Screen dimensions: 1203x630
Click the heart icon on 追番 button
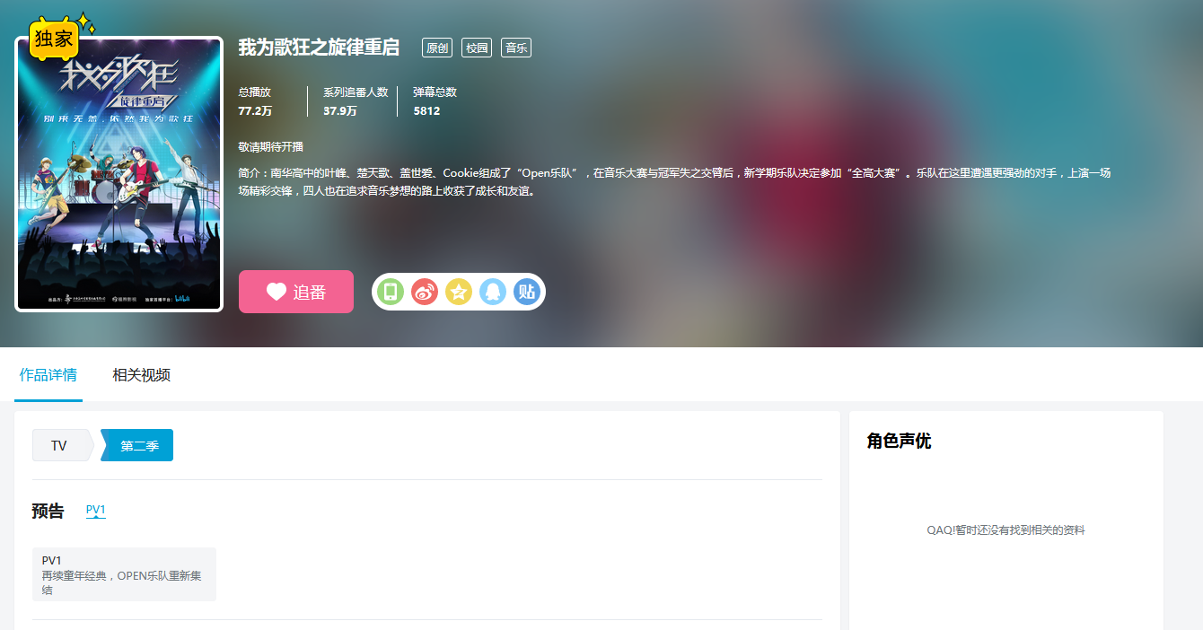pos(275,291)
